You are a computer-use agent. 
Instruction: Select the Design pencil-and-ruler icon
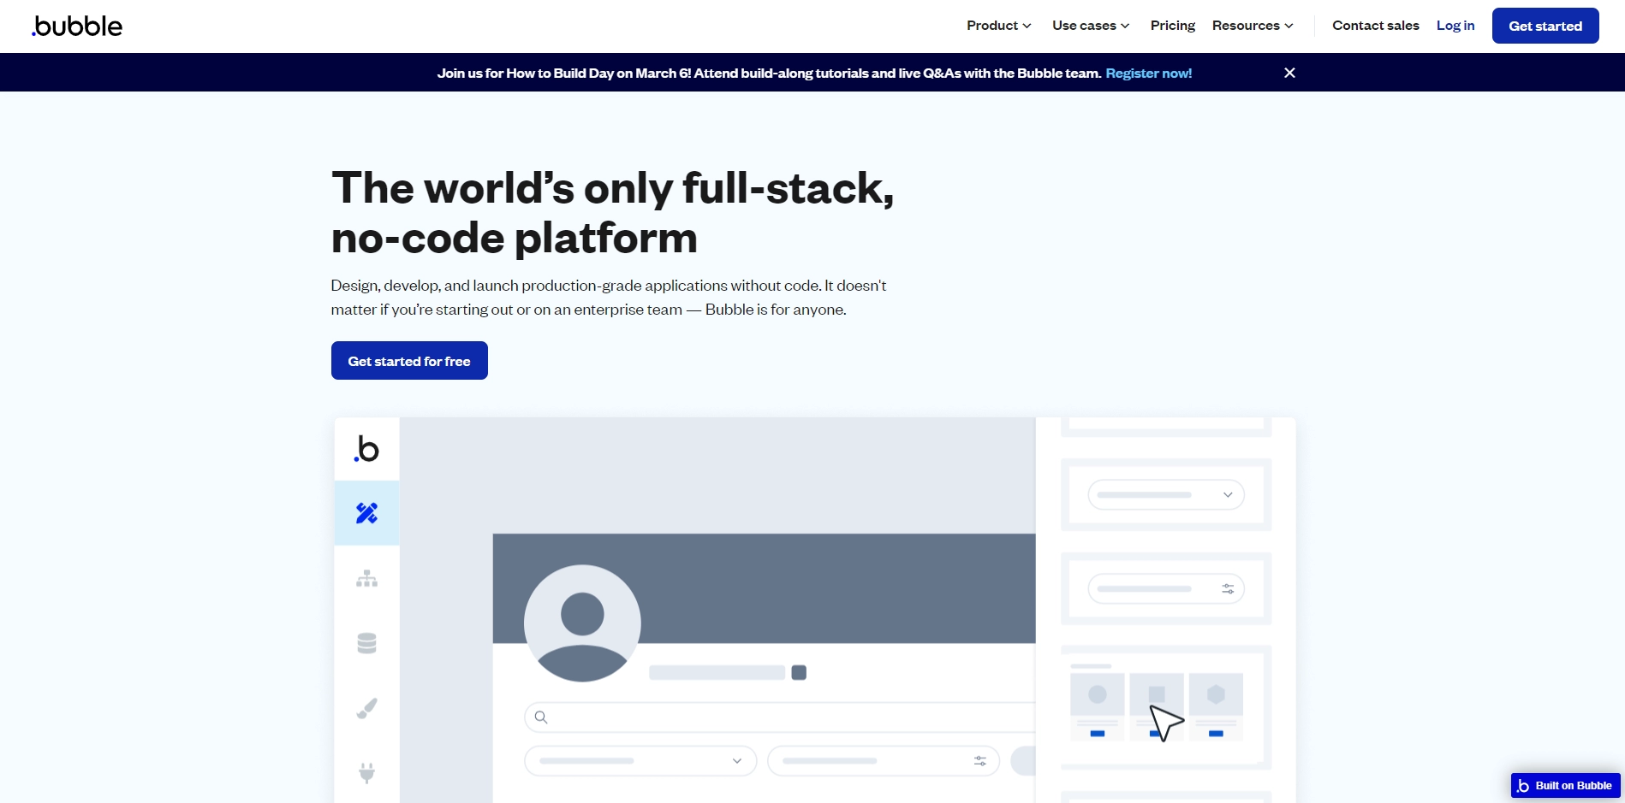click(366, 513)
